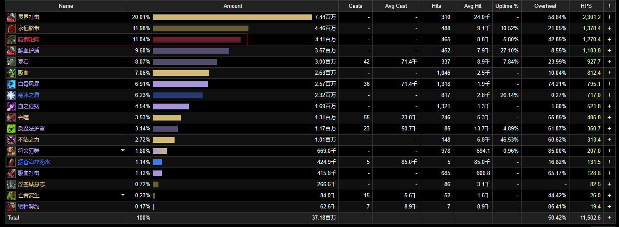
Task: Expand the 吸血 row with plus button
Action: 609,73
